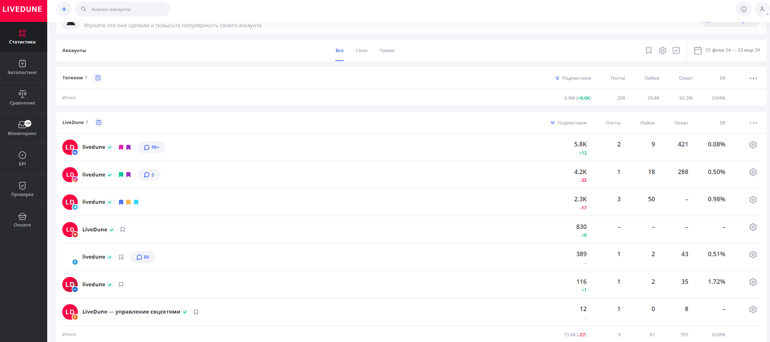Open settings gear for the 5.8K livedune row

tap(753, 145)
